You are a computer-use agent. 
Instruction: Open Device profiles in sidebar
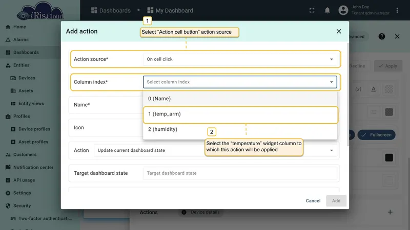(x=34, y=129)
